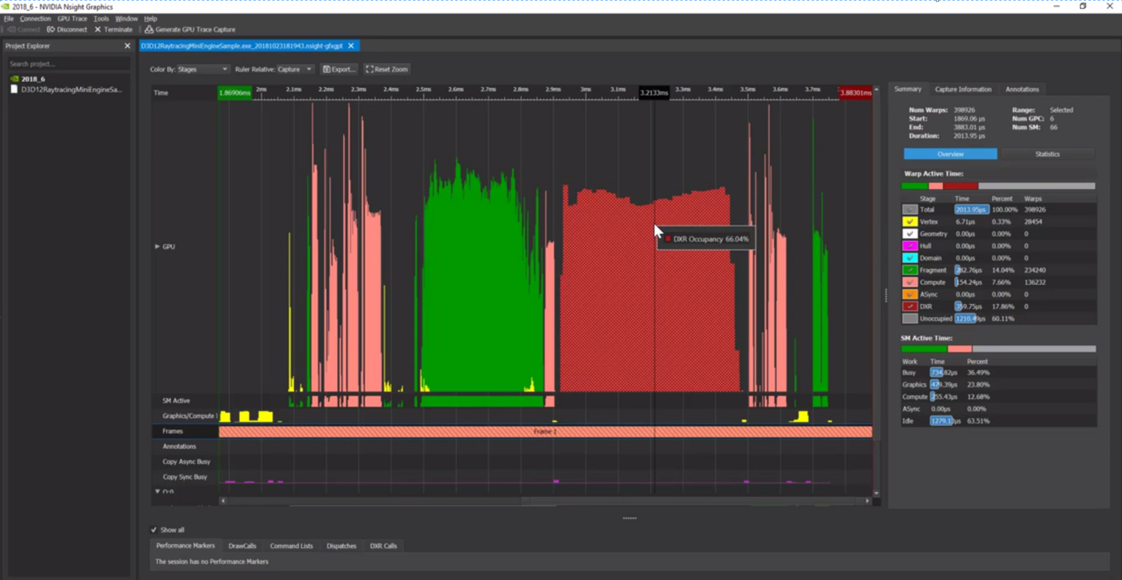Switch to the Capture Information tab

pos(963,89)
